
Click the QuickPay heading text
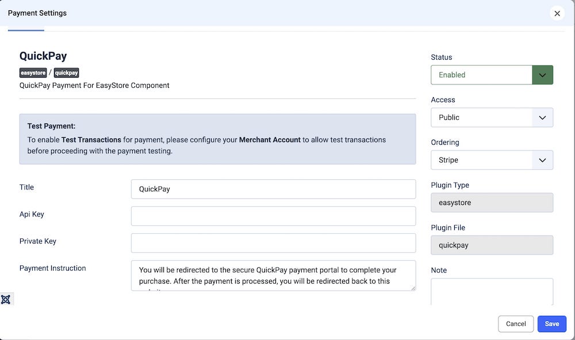coord(43,56)
